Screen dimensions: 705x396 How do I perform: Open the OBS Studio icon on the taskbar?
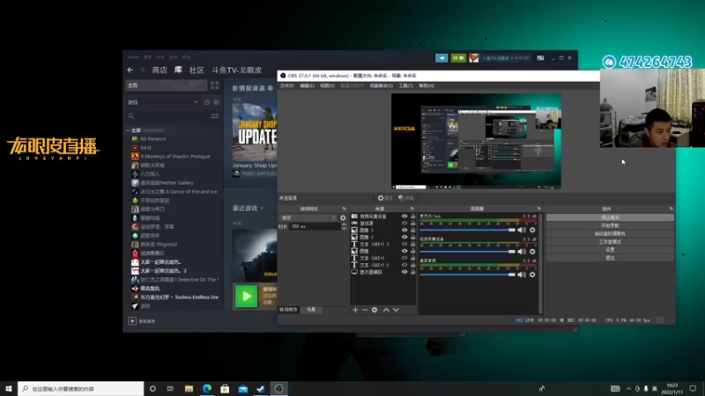coord(278,389)
